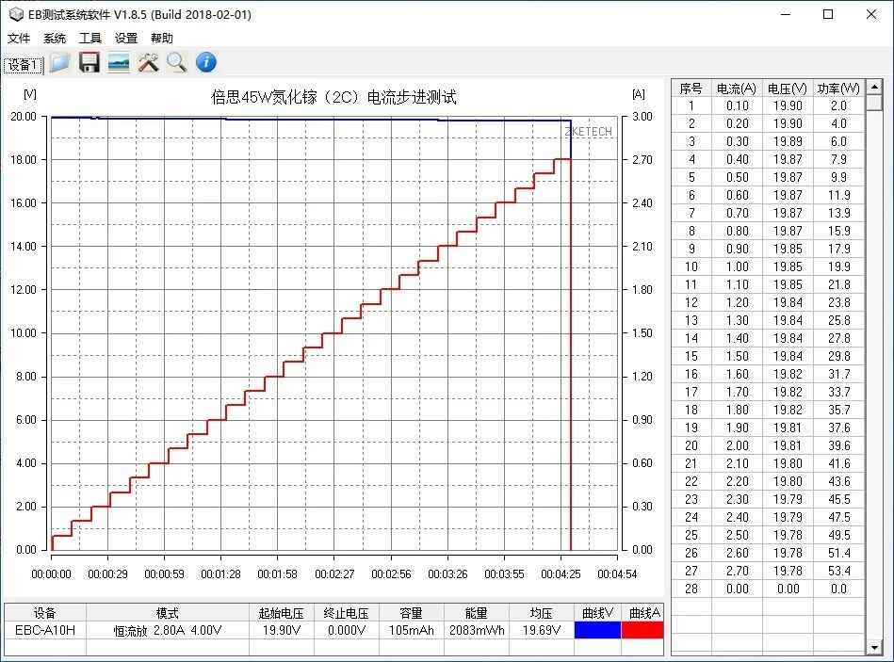Click the 曲线A label header
The image size is (894, 662).
pyautogui.click(x=644, y=613)
